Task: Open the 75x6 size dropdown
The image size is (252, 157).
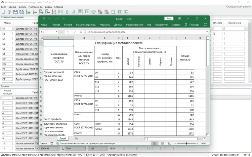Action: pyautogui.click(x=84, y=148)
